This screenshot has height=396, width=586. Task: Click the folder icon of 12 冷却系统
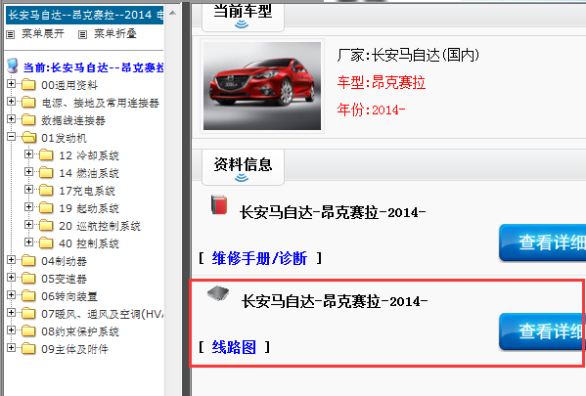click(x=46, y=155)
